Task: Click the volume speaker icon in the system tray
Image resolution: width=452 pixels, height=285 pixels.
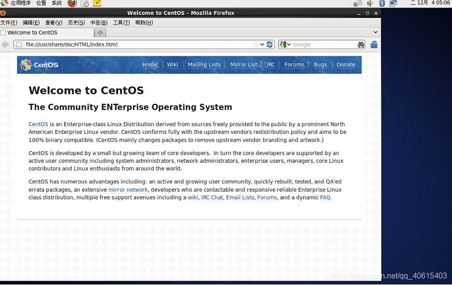Action: (x=370, y=3)
